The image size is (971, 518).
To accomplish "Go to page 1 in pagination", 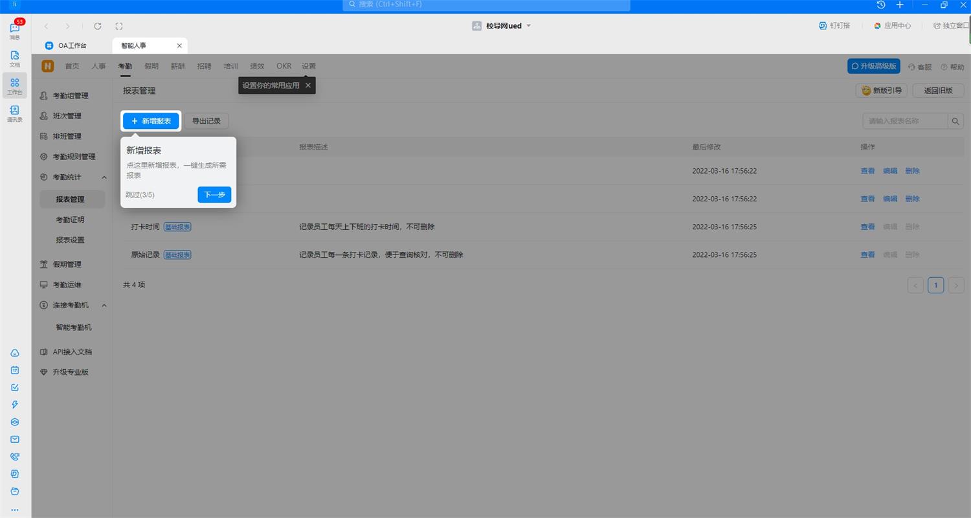I will (x=935, y=285).
